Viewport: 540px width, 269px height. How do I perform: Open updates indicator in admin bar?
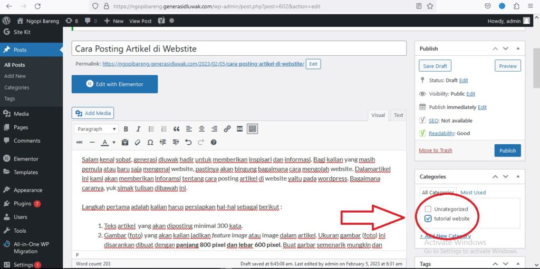click(x=71, y=21)
